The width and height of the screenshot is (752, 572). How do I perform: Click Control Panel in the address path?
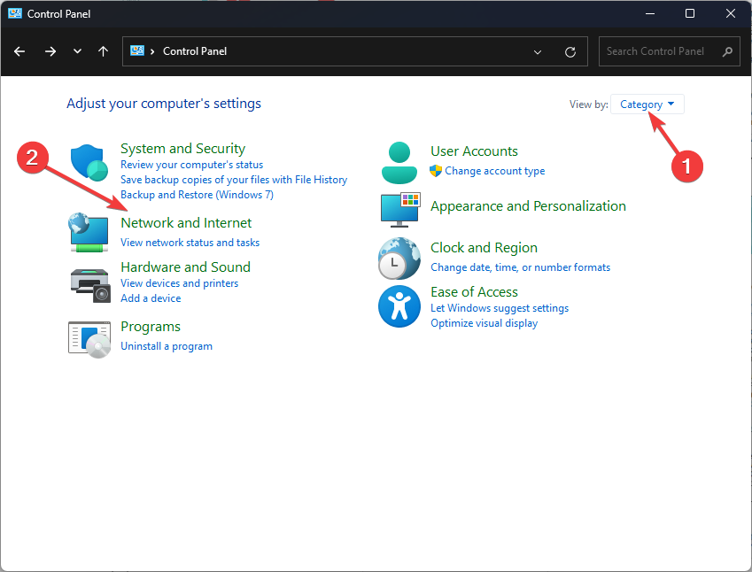pyautogui.click(x=195, y=51)
